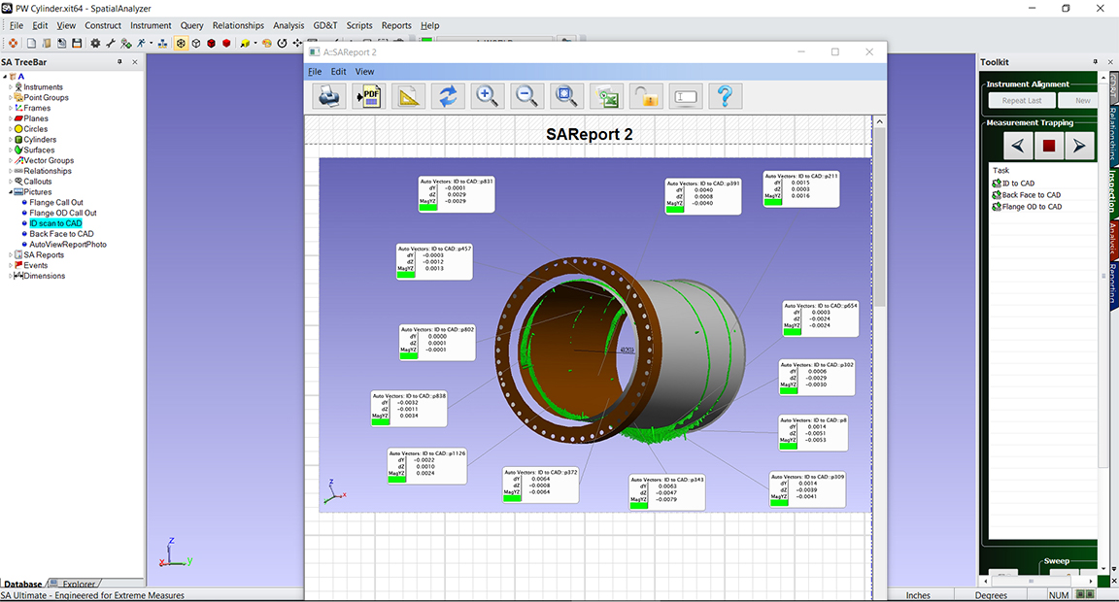This screenshot has width=1119, height=602.
Task: Zoom in using the magnifier plus icon
Action: [x=487, y=96]
